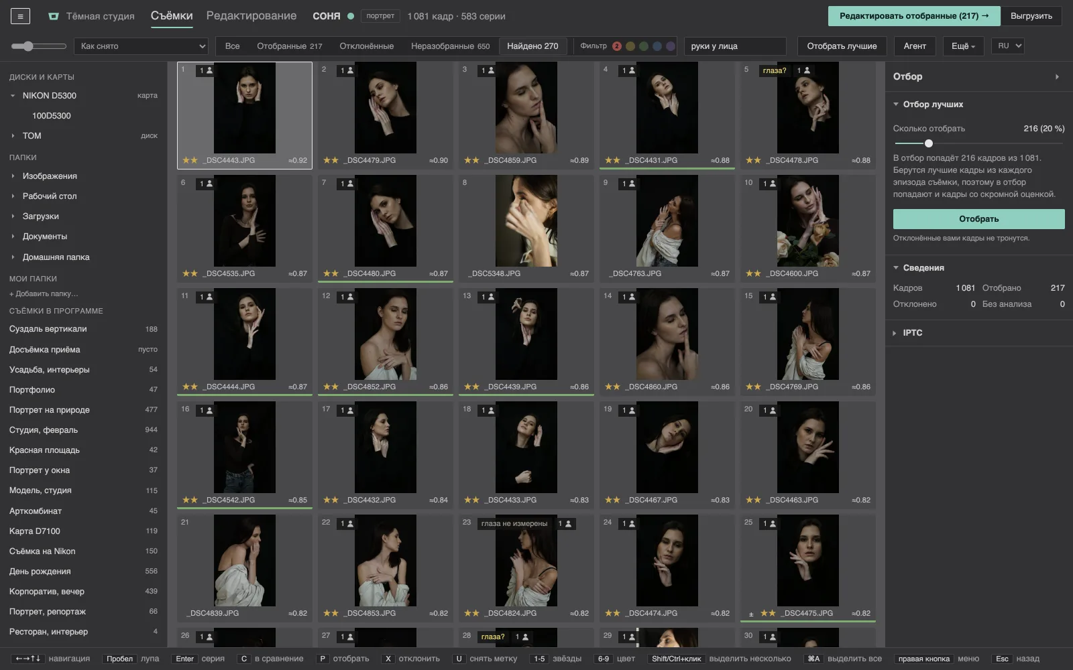Click face count badge on _DSC4479.JPG

tap(346, 70)
